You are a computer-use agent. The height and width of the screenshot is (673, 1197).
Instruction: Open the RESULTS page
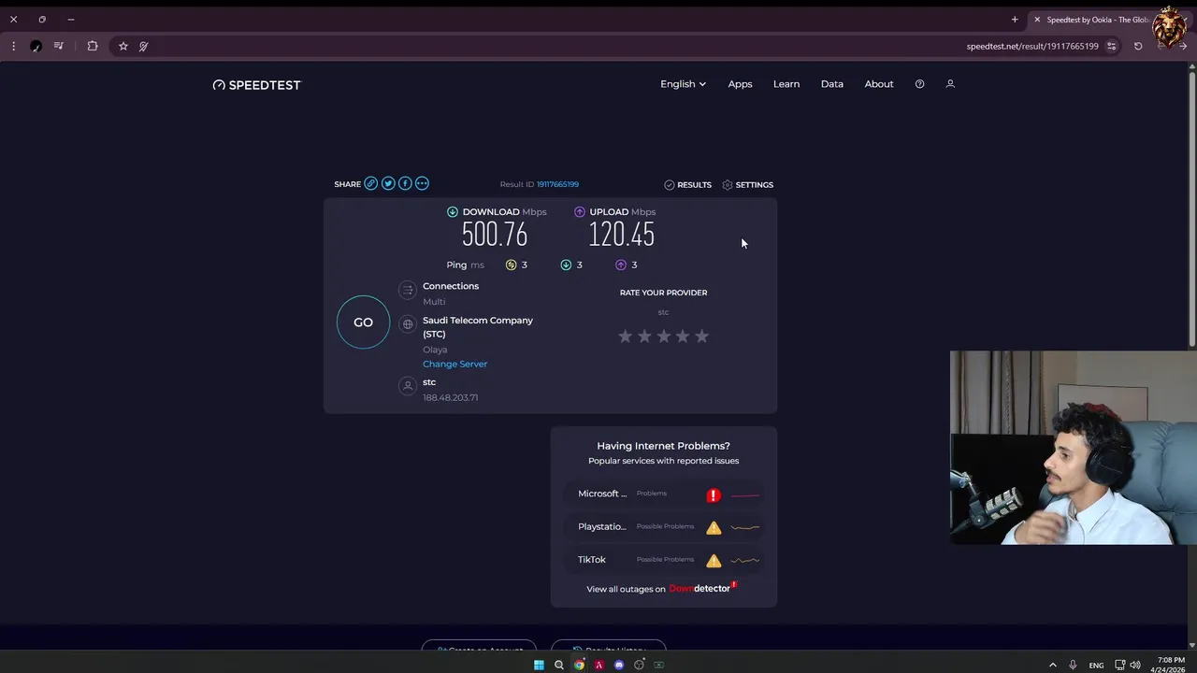point(687,185)
